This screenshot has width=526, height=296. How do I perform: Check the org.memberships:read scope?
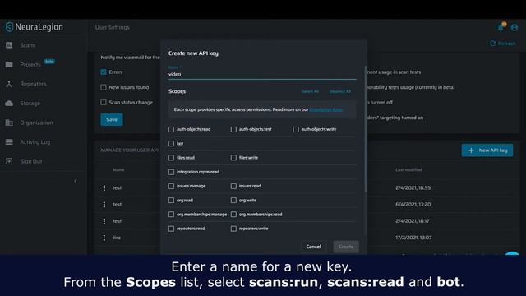233,215
